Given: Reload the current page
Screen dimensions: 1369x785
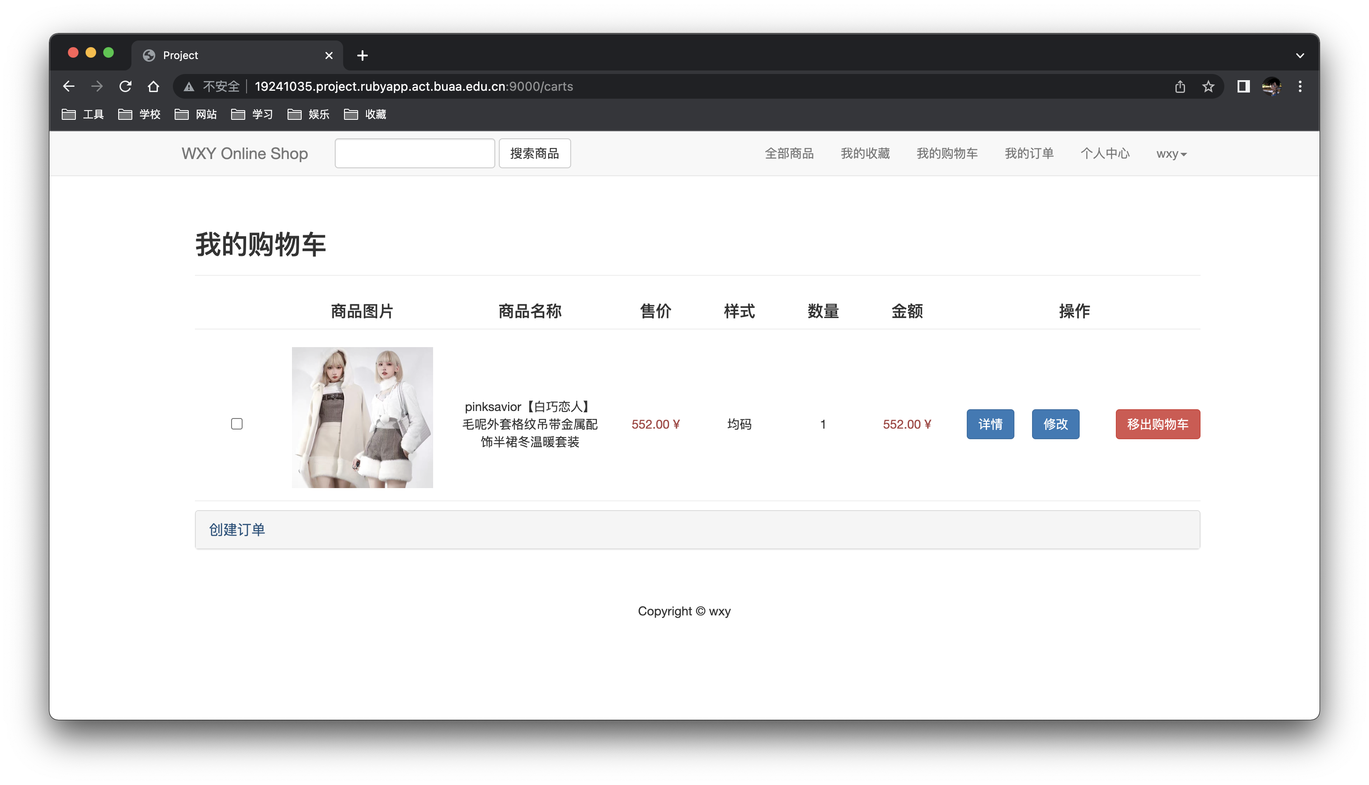Looking at the screenshot, I should 125,86.
